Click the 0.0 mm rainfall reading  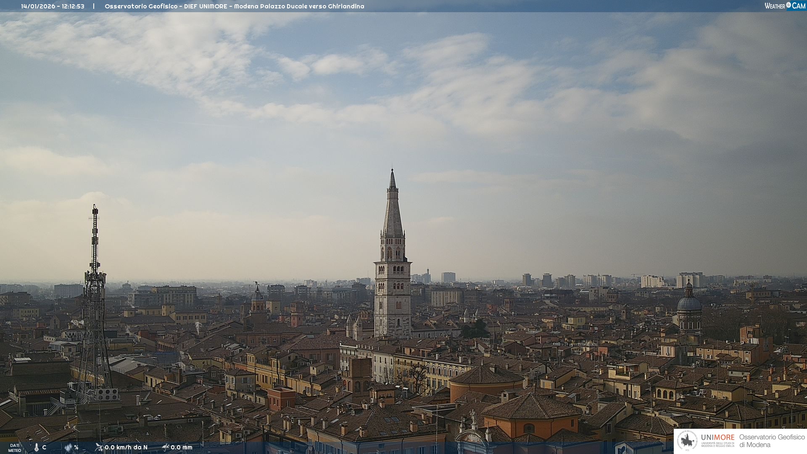[182, 447]
